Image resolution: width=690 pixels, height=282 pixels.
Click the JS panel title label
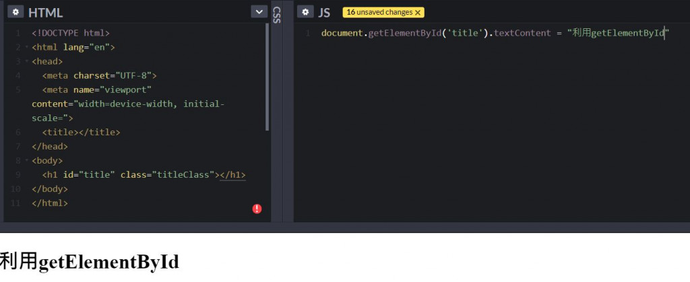[x=324, y=13]
